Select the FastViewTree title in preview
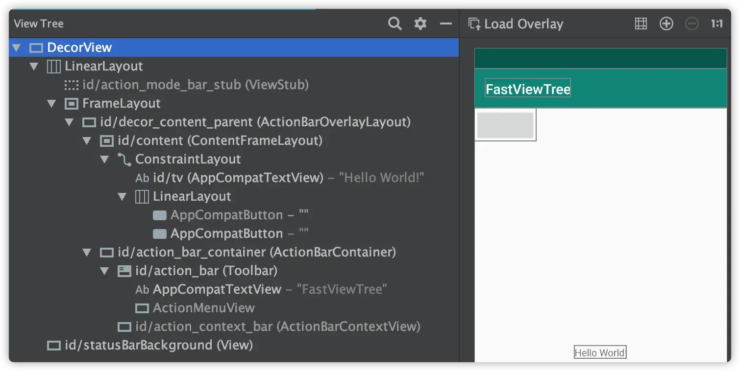Image resolution: width=740 pixels, height=371 pixels. tap(528, 89)
